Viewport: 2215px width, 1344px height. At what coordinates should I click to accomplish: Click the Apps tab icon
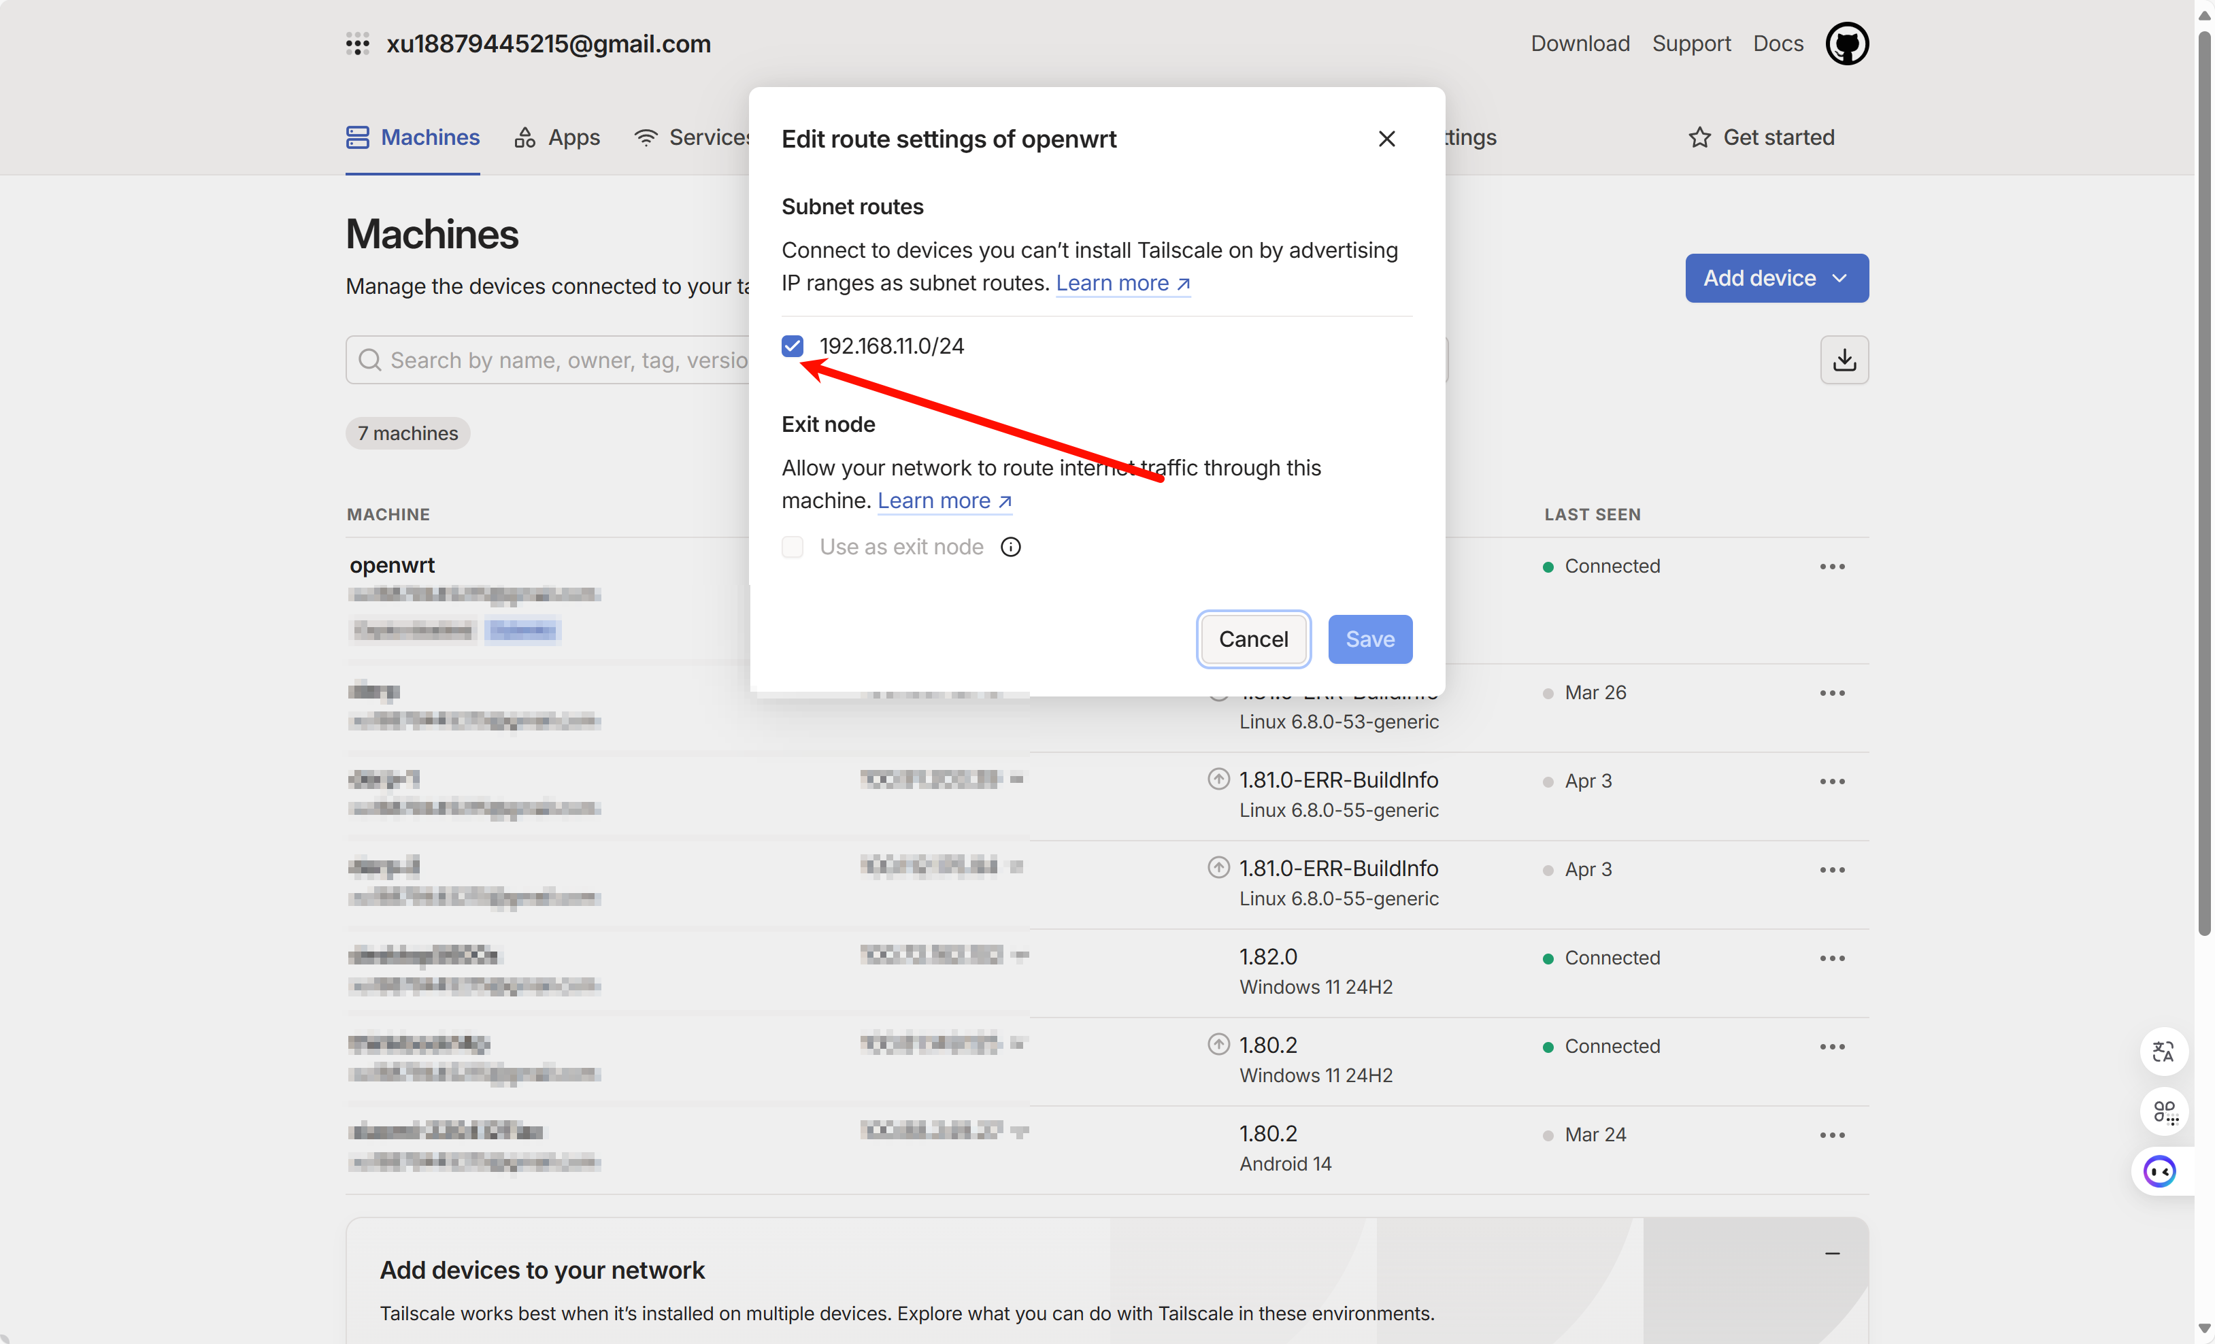click(x=525, y=137)
